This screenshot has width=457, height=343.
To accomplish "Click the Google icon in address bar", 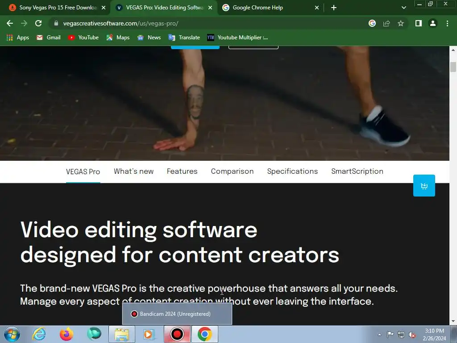I will click(x=372, y=23).
